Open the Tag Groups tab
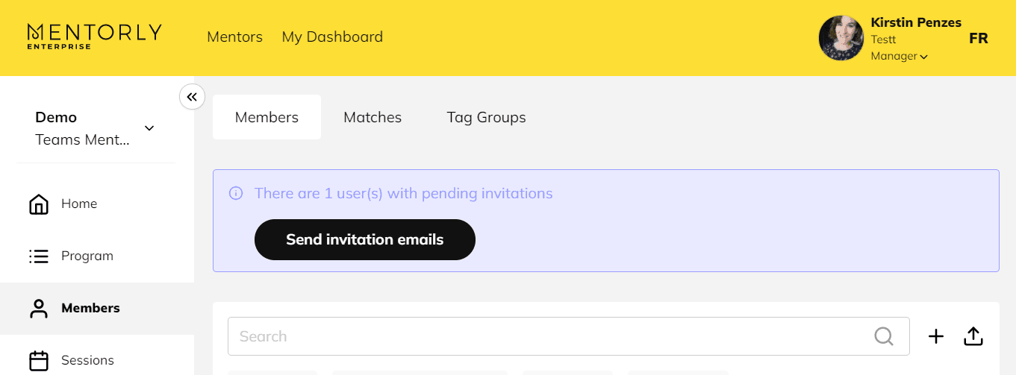 (486, 117)
